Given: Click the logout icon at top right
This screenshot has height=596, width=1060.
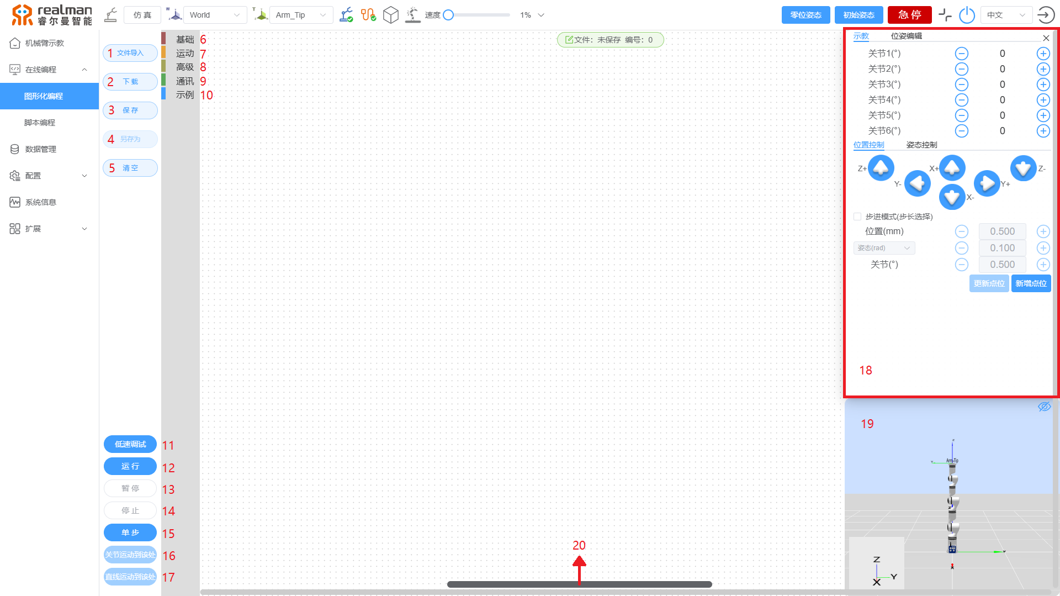Looking at the screenshot, I should 1046,15.
